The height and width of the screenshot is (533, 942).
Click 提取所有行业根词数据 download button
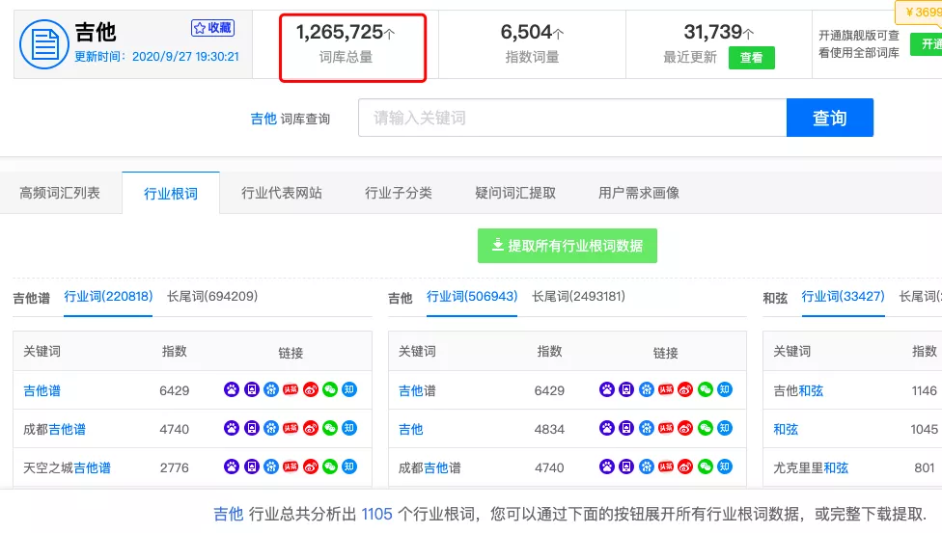567,246
